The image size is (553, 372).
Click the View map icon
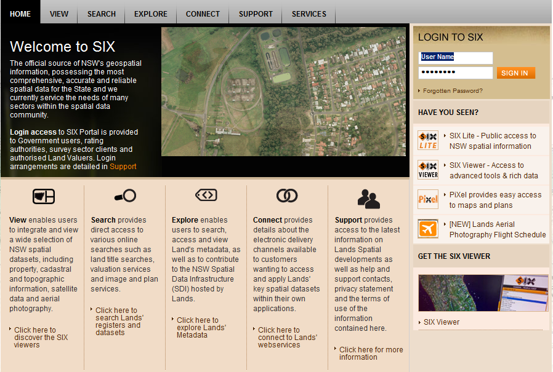pos(44,196)
